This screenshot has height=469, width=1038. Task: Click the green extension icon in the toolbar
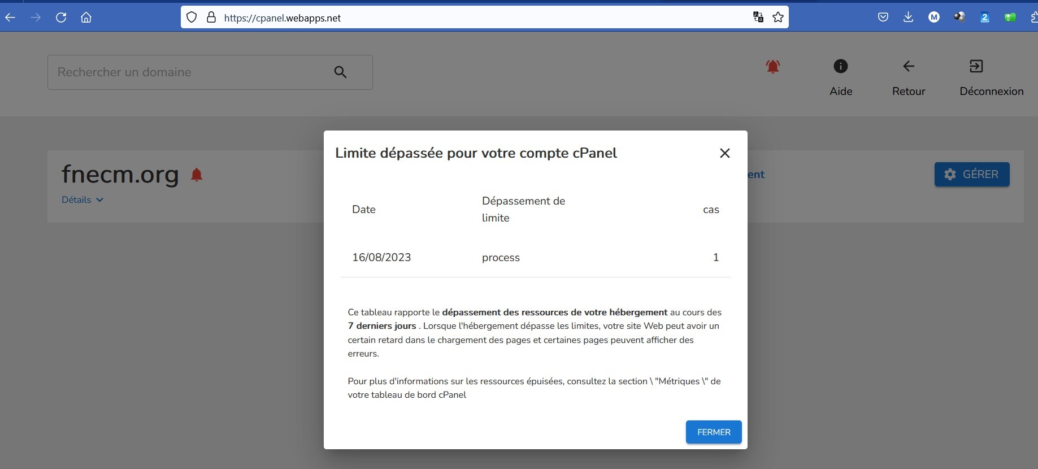click(1010, 18)
